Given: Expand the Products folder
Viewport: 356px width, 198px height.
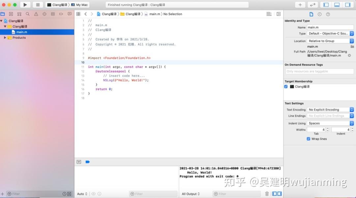Looking at the screenshot, I should tap(5, 37).
